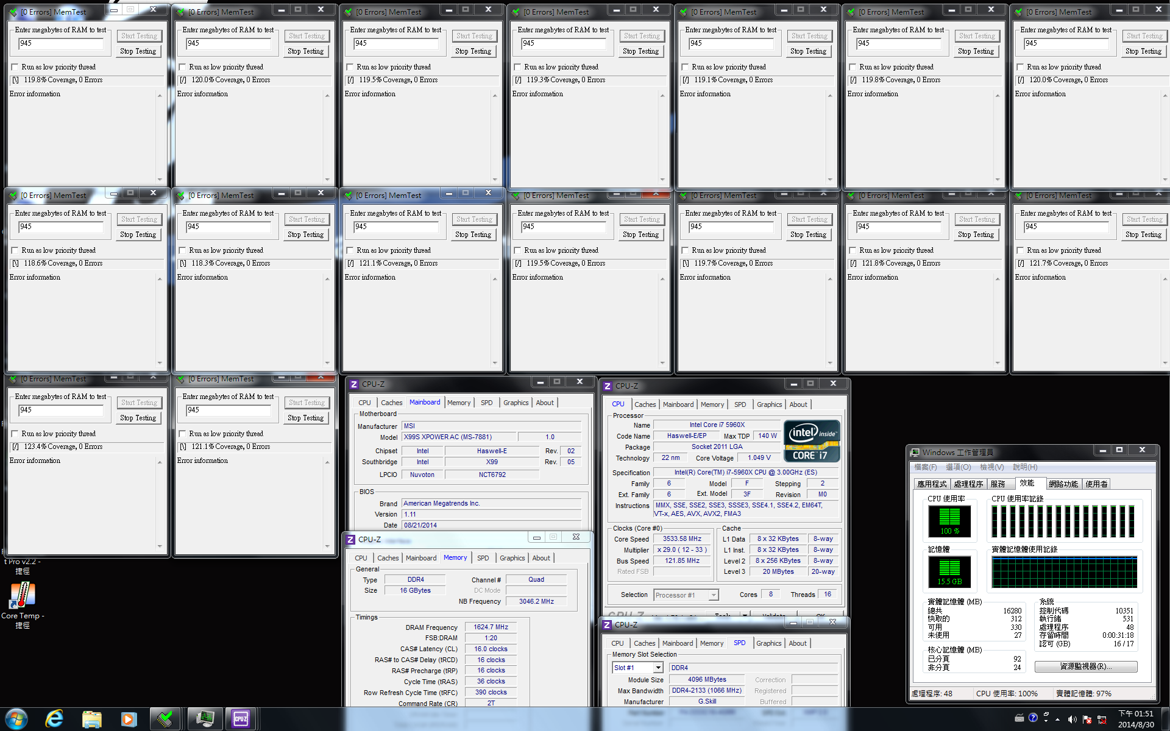Open Windows Media Player from the taskbar

point(128,719)
